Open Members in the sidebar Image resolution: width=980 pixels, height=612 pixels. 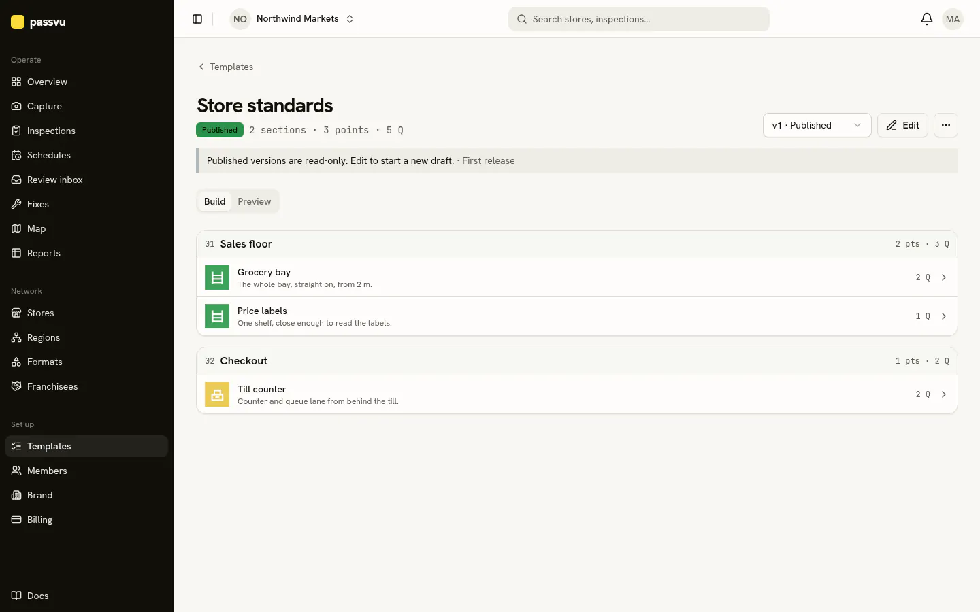coord(86,471)
